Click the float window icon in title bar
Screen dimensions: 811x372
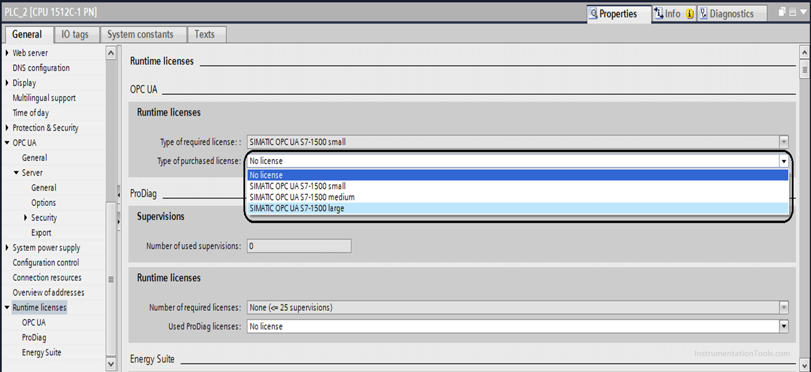(x=782, y=12)
